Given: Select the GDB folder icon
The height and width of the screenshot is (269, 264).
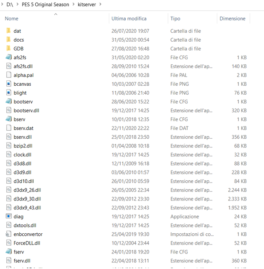Looking at the screenshot, I should (9, 49).
